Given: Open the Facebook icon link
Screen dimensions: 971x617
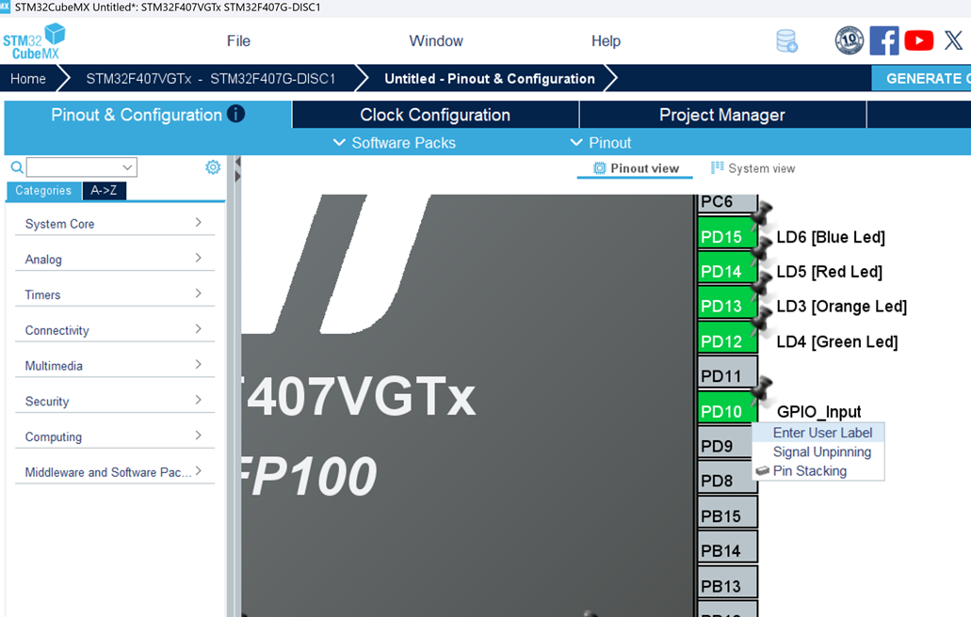Looking at the screenshot, I should [x=883, y=40].
